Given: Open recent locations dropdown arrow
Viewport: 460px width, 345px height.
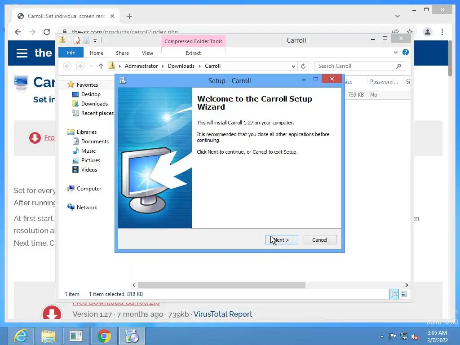Looking at the screenshot, I should (x=91, y=66).
